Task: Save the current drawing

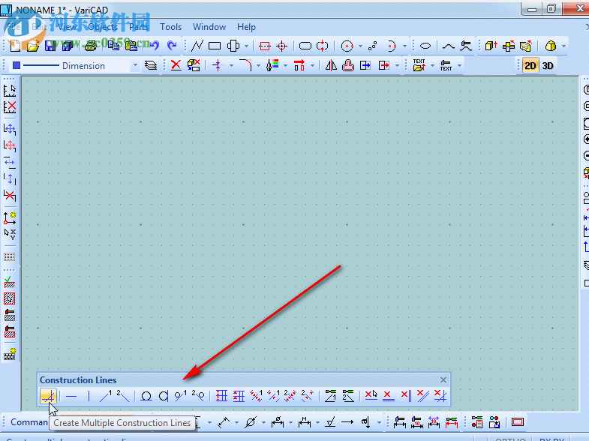Action: click(x=50, y=46)
